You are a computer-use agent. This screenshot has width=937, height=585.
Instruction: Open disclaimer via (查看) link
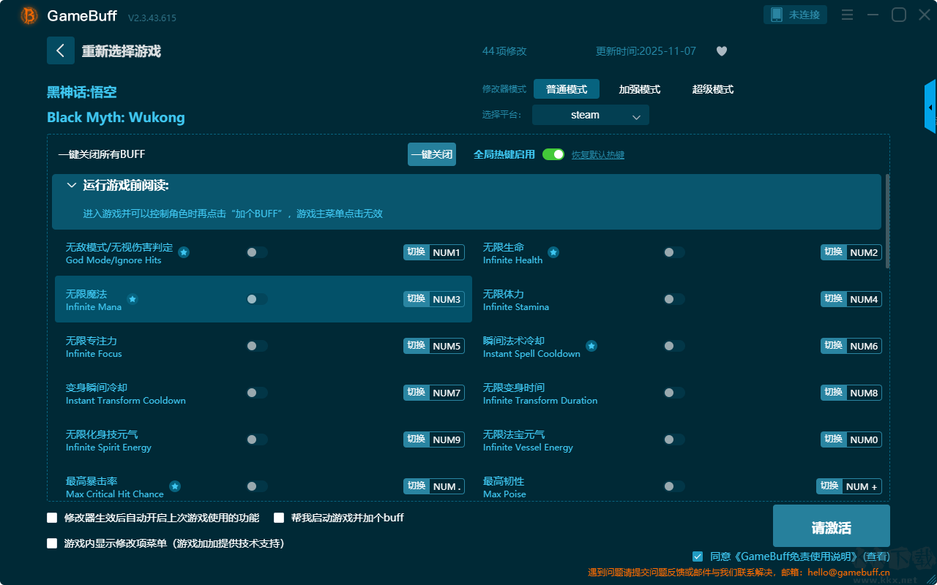click(875, 557)
